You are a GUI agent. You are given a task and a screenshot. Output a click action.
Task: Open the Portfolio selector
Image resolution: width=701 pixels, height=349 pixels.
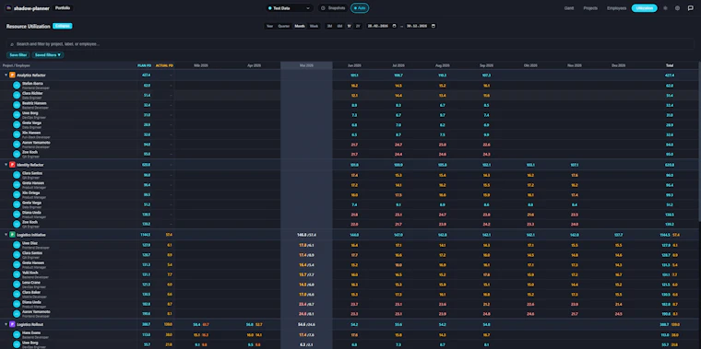[63, 8]
